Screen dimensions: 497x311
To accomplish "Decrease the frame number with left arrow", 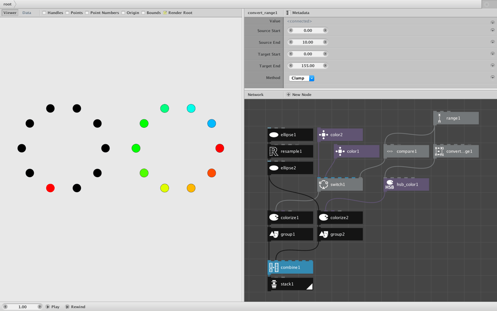I will 5,307.
